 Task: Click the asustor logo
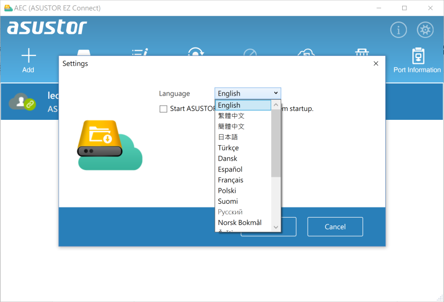coord(47,27)
